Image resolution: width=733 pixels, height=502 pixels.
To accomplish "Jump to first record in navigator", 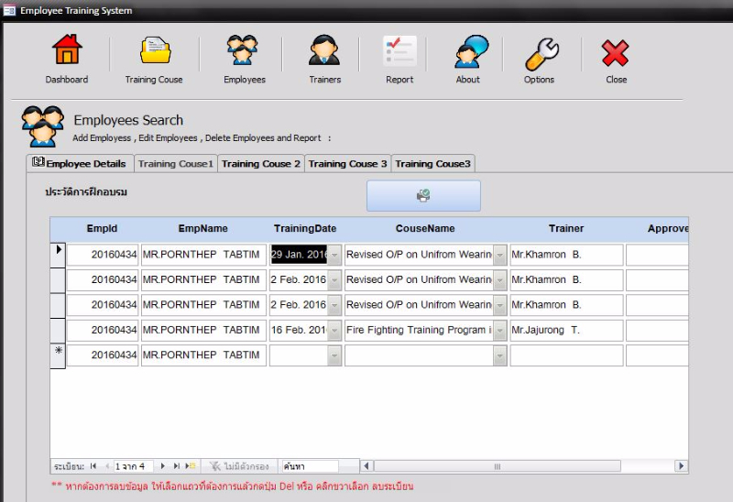I will [x=93, y=466].
